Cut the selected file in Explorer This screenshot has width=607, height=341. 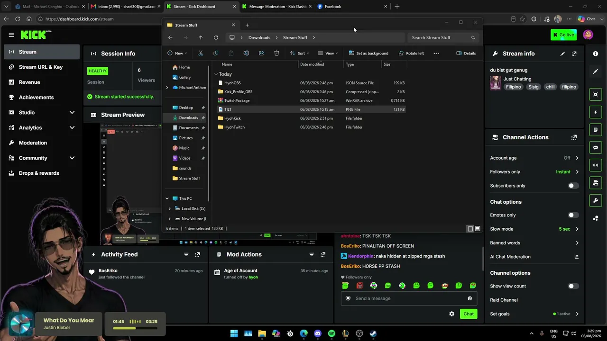tap(201, 53)
